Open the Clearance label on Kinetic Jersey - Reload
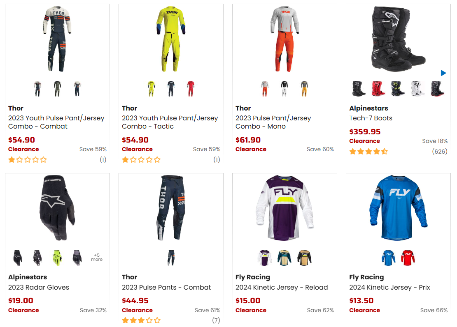This screenshot has width=457, height=327. point(251,310)
